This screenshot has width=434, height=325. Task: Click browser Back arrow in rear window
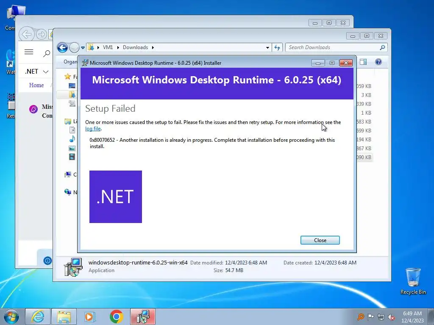[x=27, y=34]
